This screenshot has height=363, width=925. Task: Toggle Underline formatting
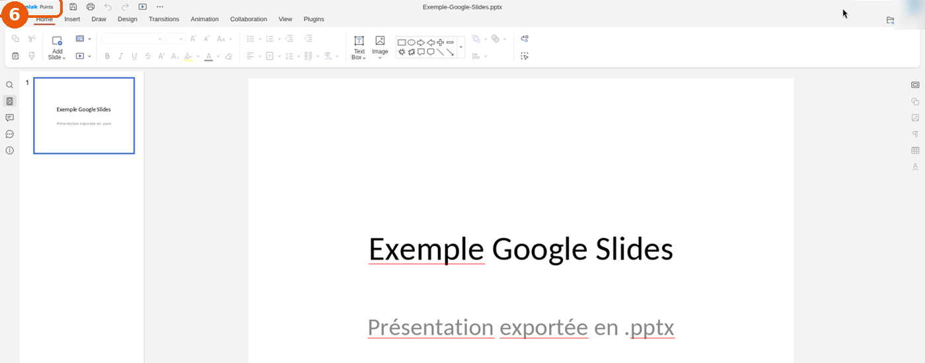tap(134, 56)
